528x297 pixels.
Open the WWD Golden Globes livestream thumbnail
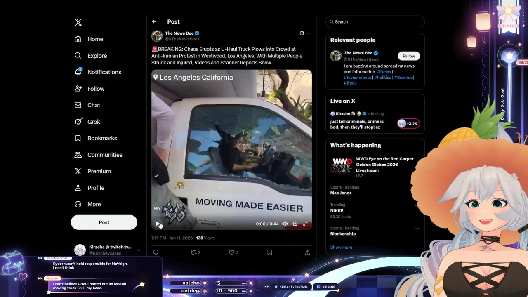(x=342, y=166)
